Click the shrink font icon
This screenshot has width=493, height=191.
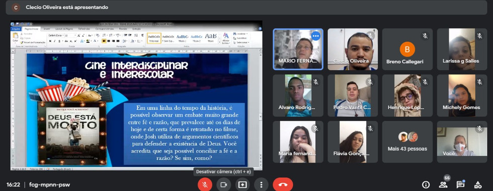[83, 36]
